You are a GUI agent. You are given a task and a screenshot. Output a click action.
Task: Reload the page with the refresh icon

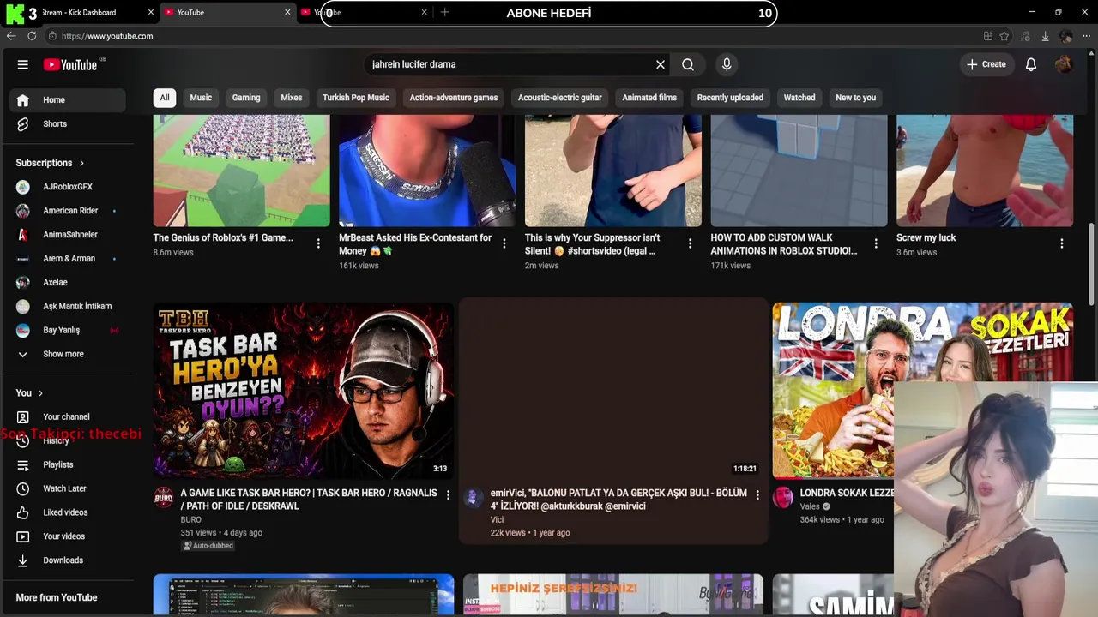pos(32,36)
